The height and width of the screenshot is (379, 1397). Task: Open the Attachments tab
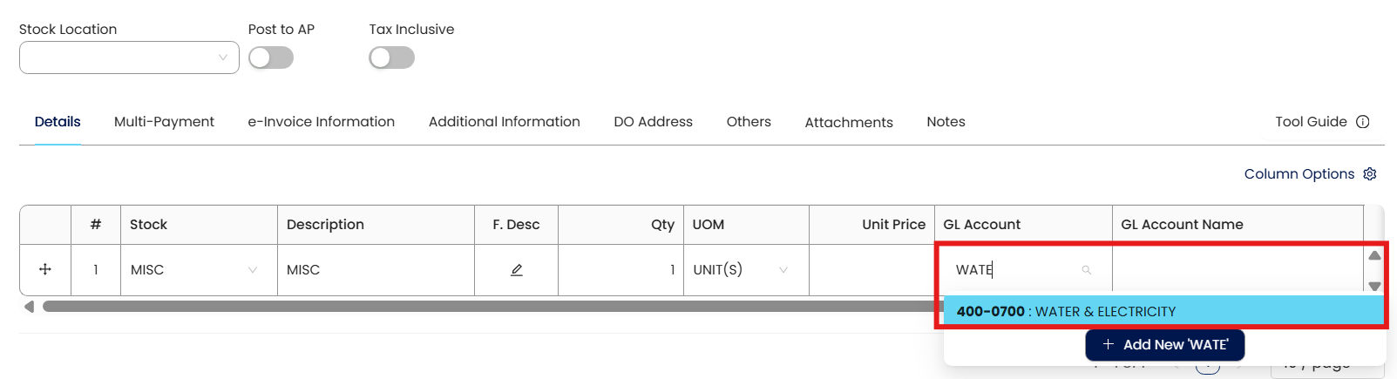849,122
